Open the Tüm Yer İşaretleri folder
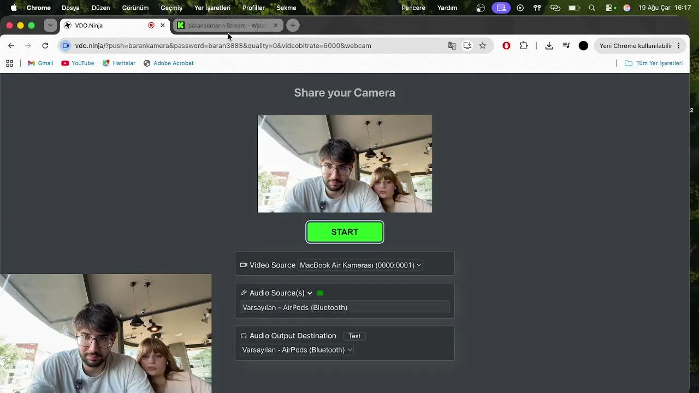Image resolution: width=699 pixels, height=393 pixels. tap(654, 63)
